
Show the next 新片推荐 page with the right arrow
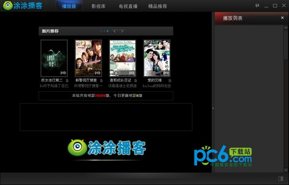coord(122,31)
